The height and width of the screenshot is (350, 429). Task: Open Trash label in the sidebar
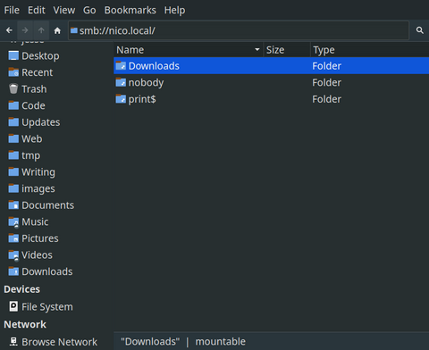tap(34, 89)
